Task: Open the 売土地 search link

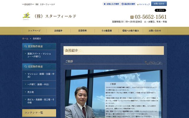Action: (39, 92)
